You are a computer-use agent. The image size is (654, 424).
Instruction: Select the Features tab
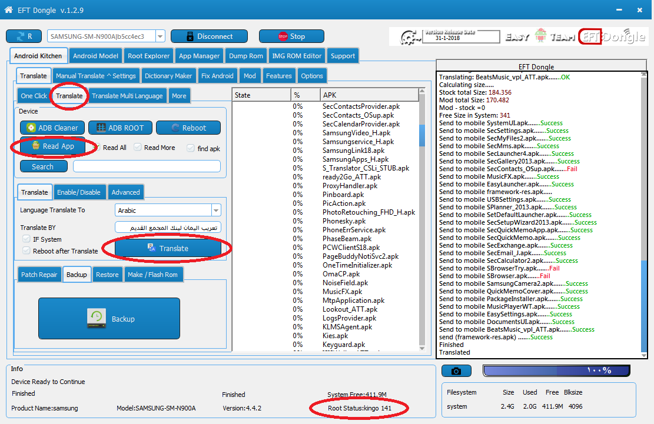click(279, 76)
